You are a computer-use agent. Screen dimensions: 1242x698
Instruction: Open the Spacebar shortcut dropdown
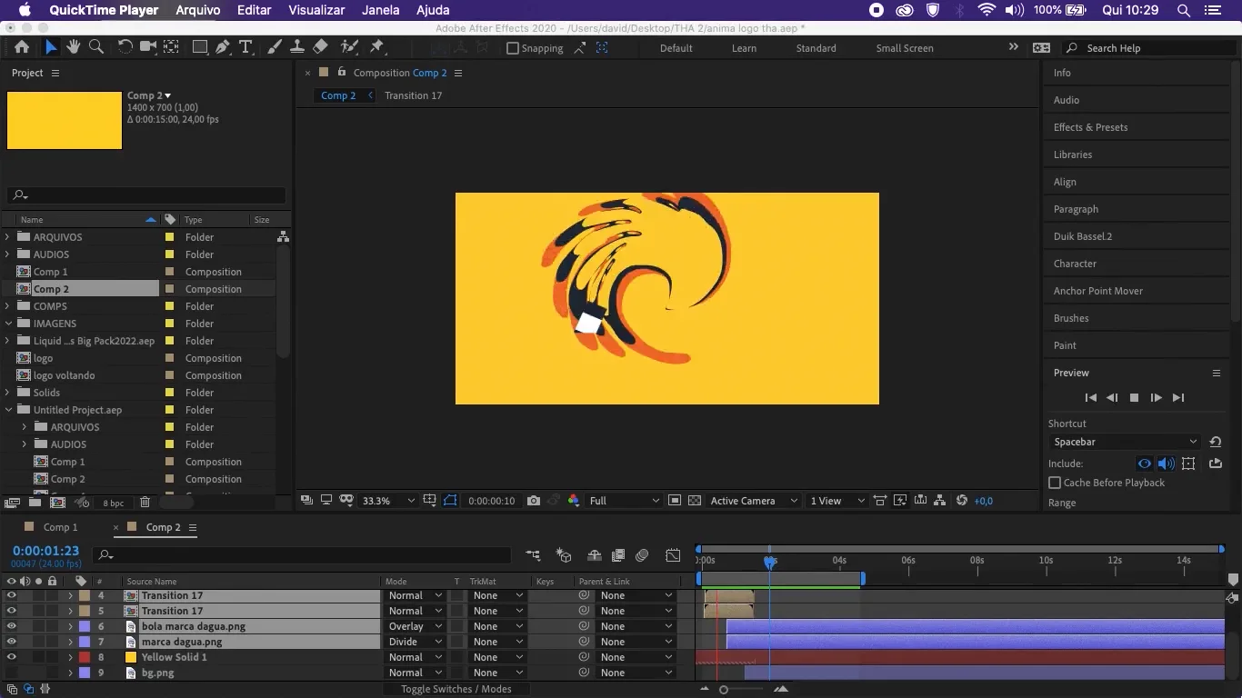(1125, 442)
